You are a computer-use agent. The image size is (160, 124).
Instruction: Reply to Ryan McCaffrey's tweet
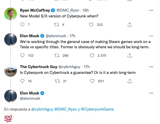[22, 25]
